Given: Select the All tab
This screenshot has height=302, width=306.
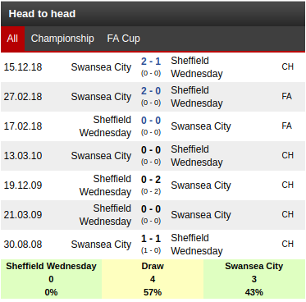Looking at the screenshot, I should [12, 39].
